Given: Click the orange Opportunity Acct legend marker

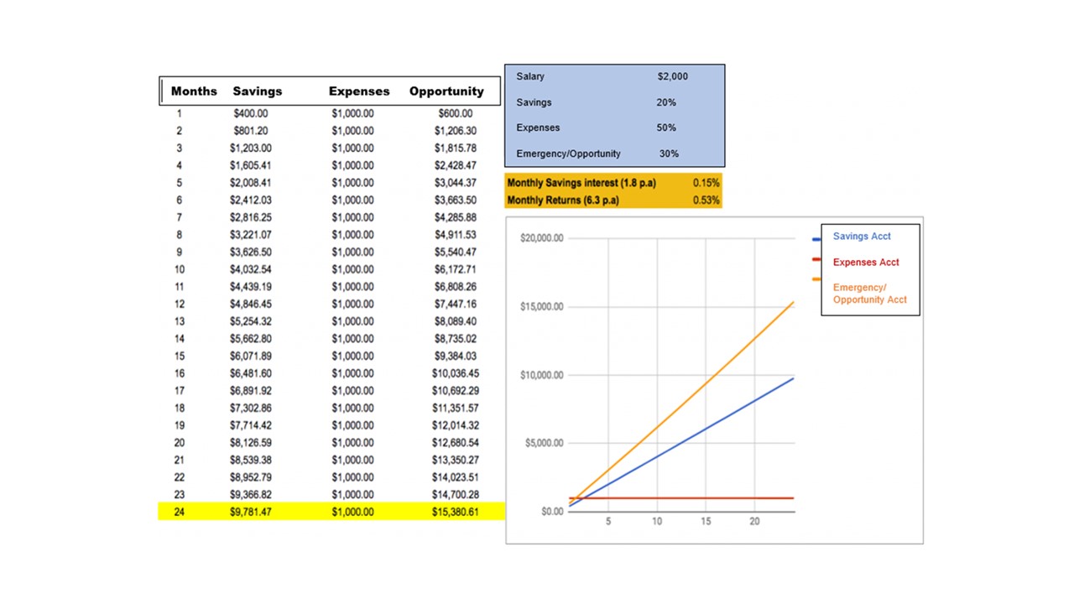Looking at the screenshot, I should pyautogui.click(x=817, y=279).
